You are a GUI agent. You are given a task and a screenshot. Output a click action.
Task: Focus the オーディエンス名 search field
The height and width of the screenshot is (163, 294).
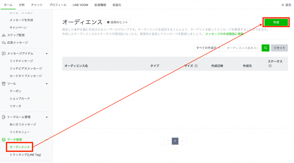242,48
